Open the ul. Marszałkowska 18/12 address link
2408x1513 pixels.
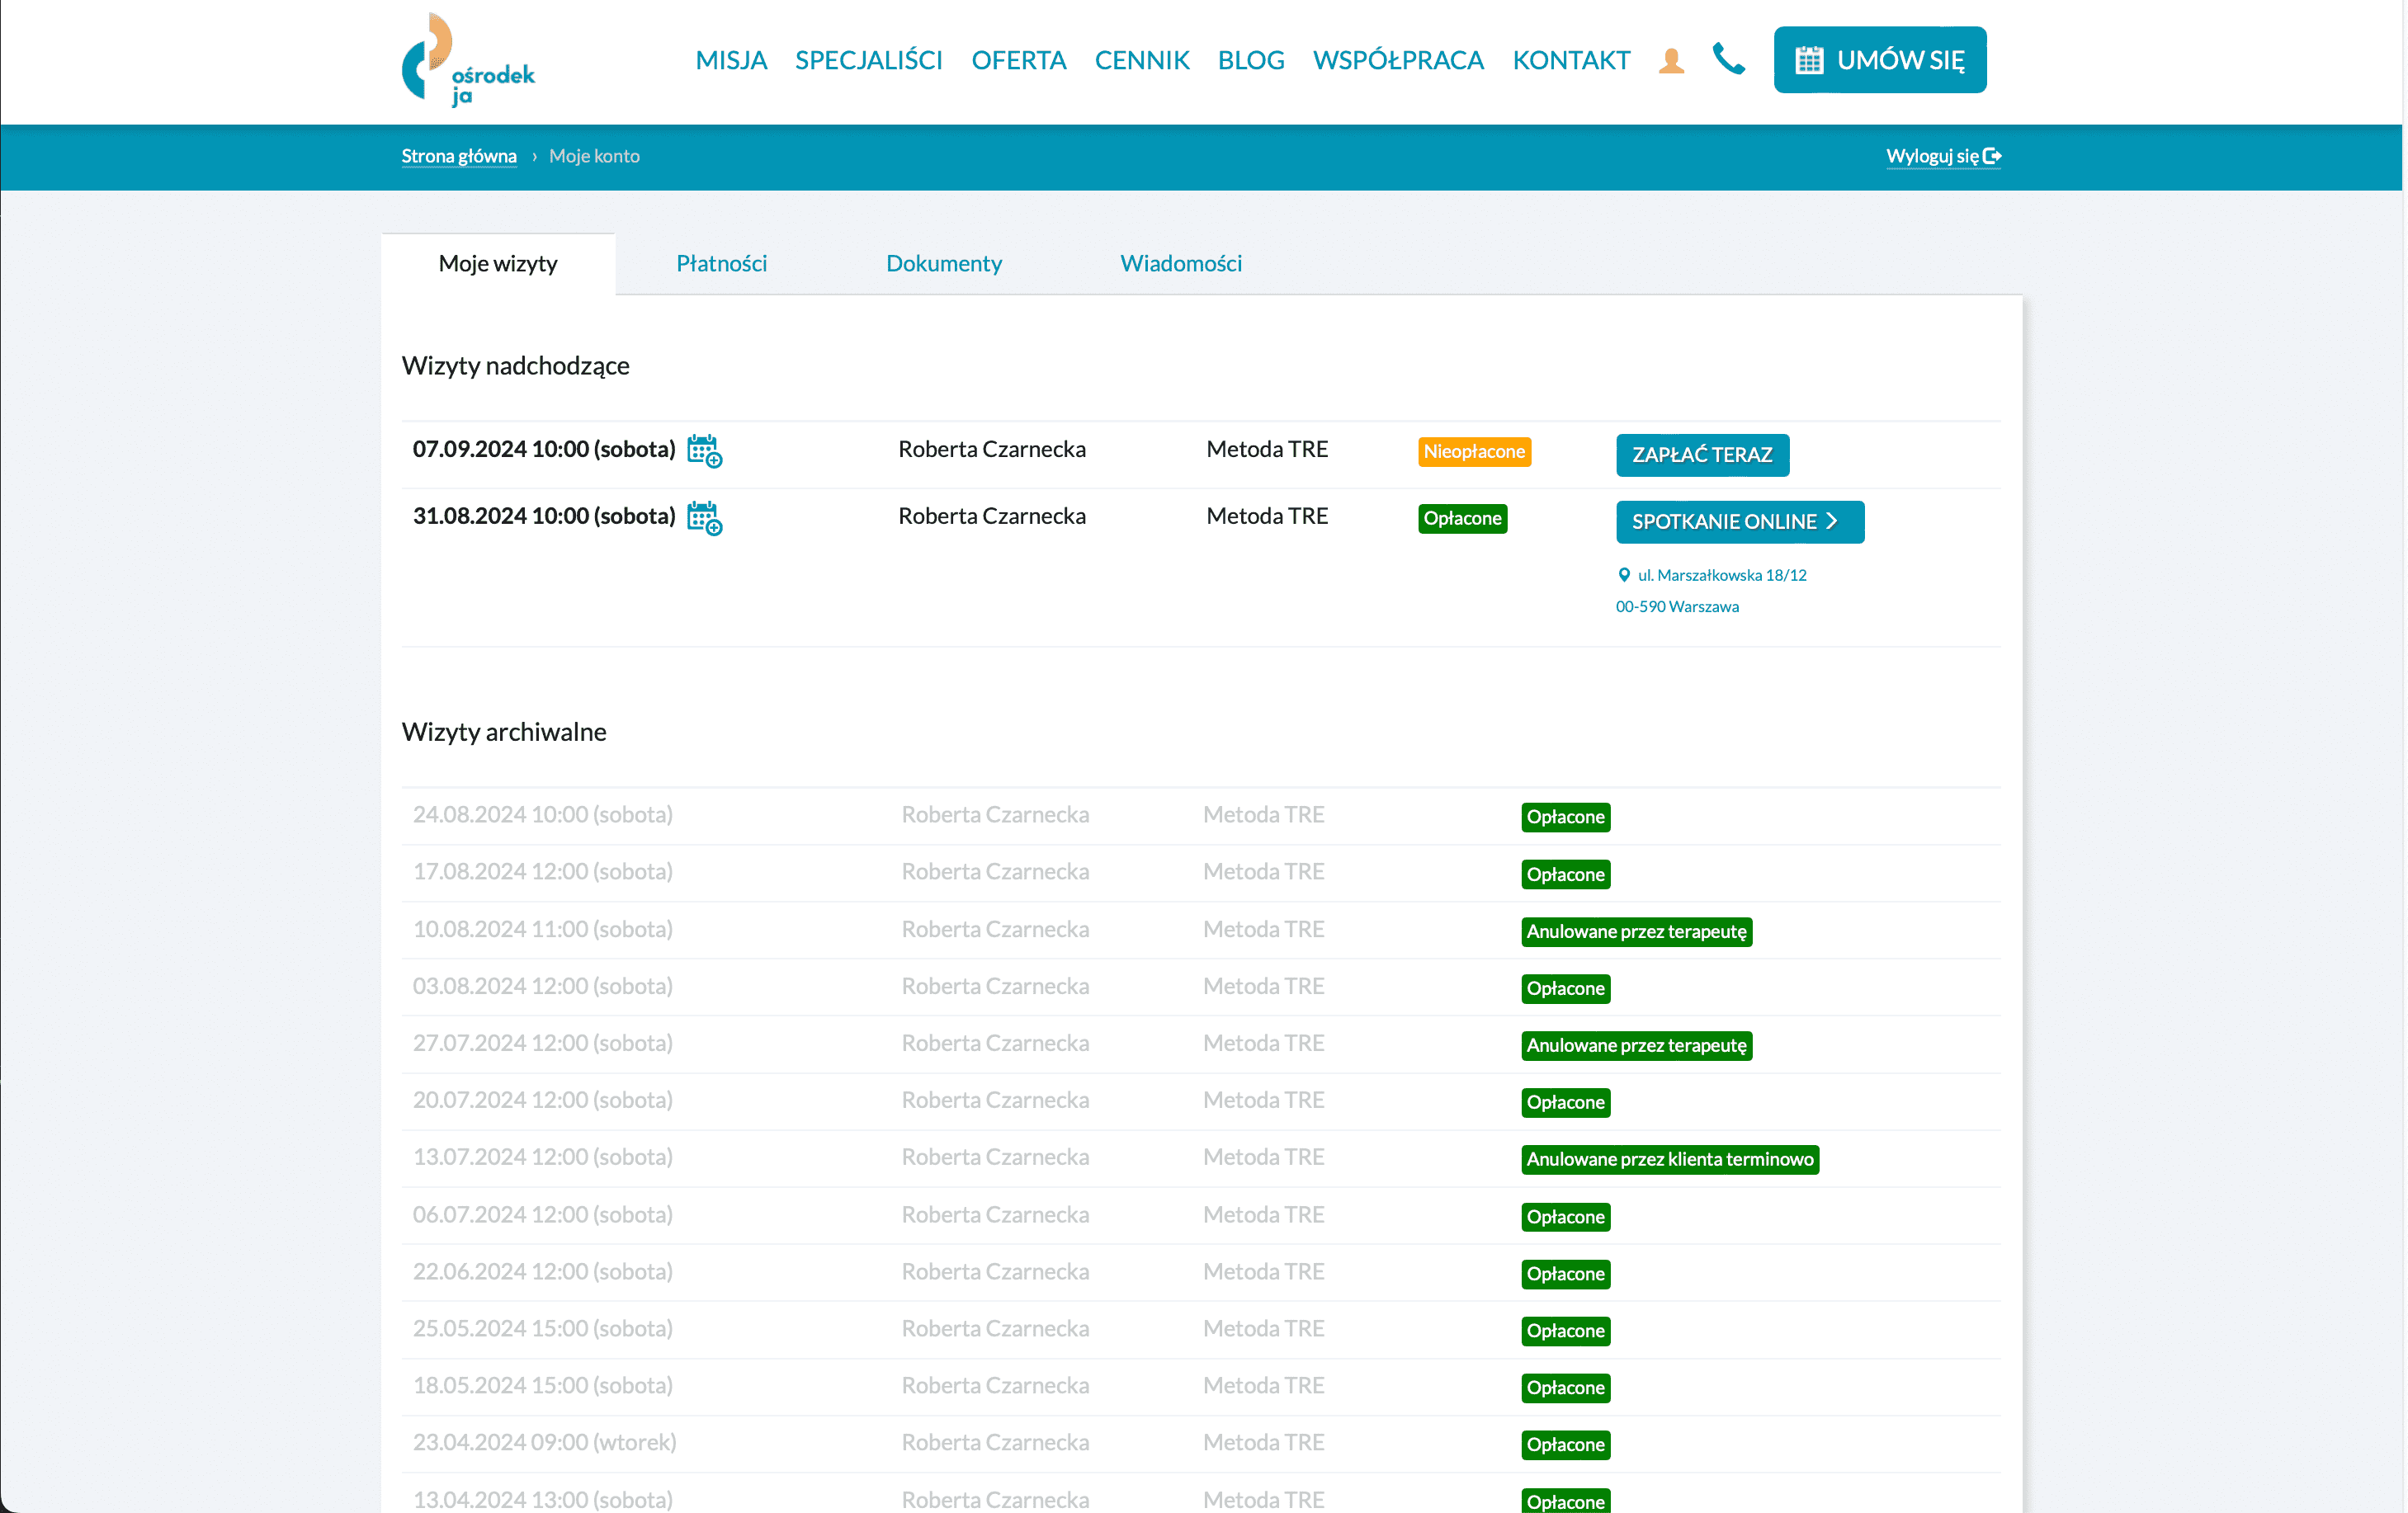click(1721, 575)
